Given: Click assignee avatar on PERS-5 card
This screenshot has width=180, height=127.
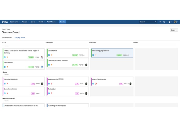Looking at the screenshot, I should coord(86,65).
